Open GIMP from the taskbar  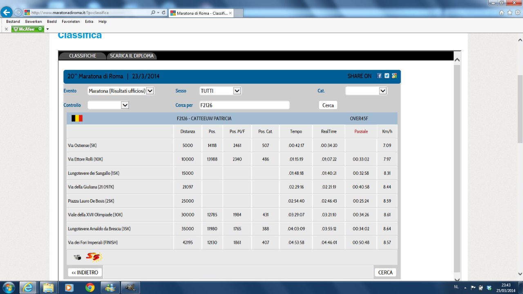tap(131, 287)
